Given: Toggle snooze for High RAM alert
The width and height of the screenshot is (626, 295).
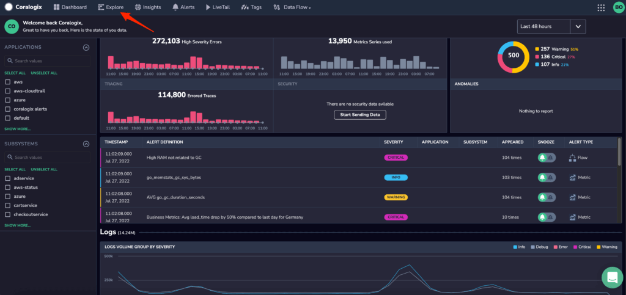Looking at the screenshot, I should [547, 158].
